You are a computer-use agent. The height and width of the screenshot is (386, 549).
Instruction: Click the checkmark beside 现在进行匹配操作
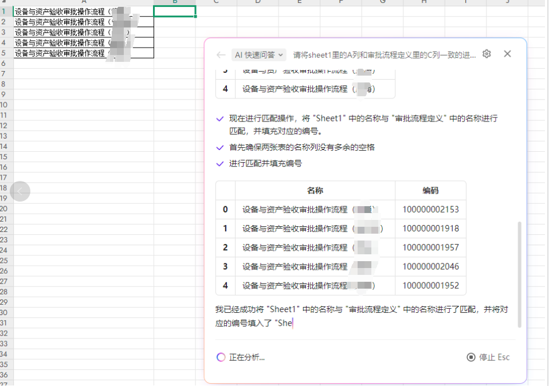(x=220, y=119)
